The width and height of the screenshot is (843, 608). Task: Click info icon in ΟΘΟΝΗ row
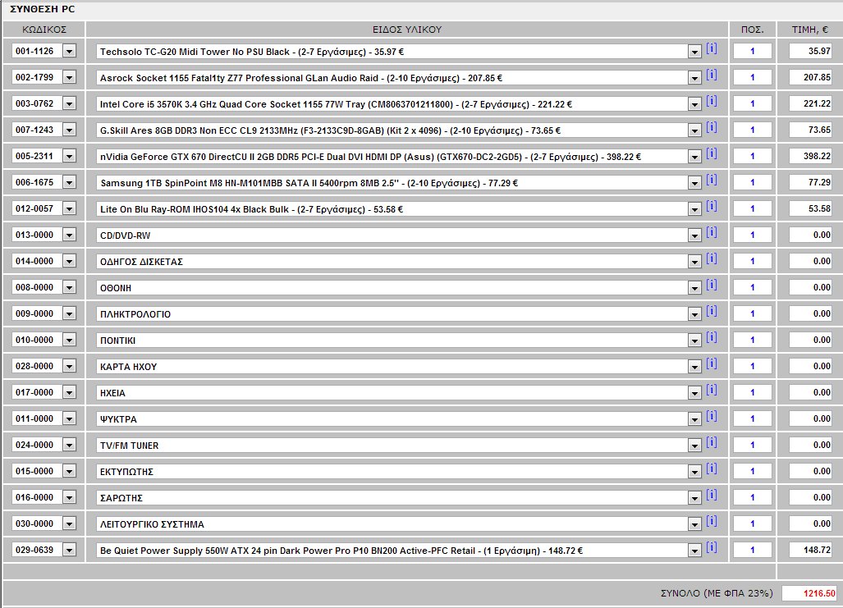click(712, 285)
